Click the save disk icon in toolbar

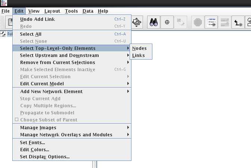pyautogui.click(x=8, y=22)
